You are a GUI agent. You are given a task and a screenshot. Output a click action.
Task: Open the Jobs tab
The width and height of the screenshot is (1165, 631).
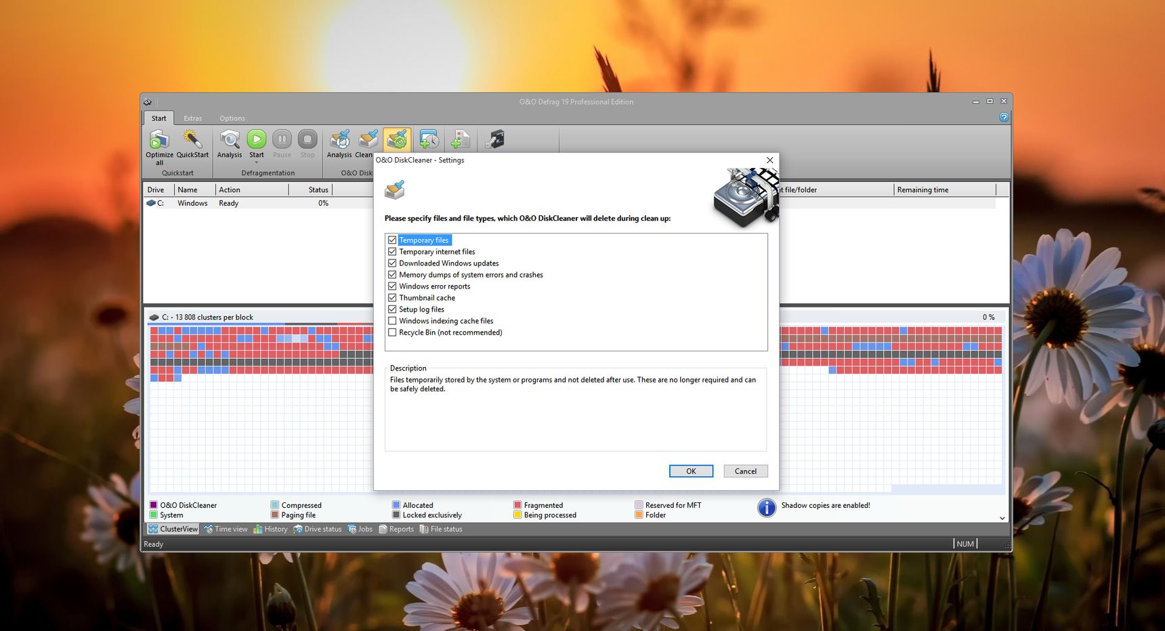360,529
